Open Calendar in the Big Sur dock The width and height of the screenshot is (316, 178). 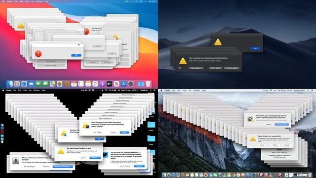(x=74, y=84)
